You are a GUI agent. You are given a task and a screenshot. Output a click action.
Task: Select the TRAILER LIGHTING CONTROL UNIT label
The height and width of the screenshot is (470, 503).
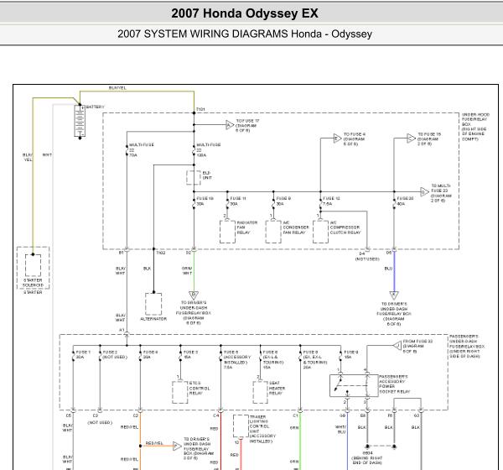pos(262,429)
